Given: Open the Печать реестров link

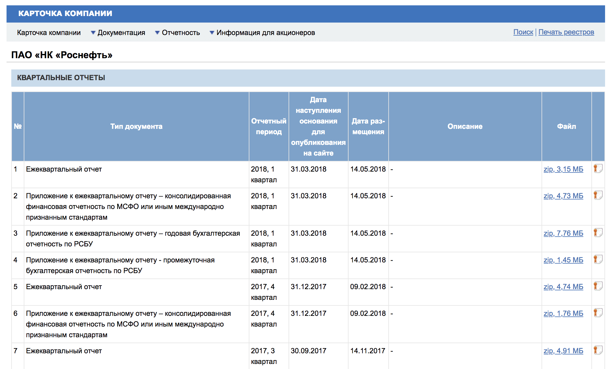Looking at the screenshot, I should click(x=566, y=32).
